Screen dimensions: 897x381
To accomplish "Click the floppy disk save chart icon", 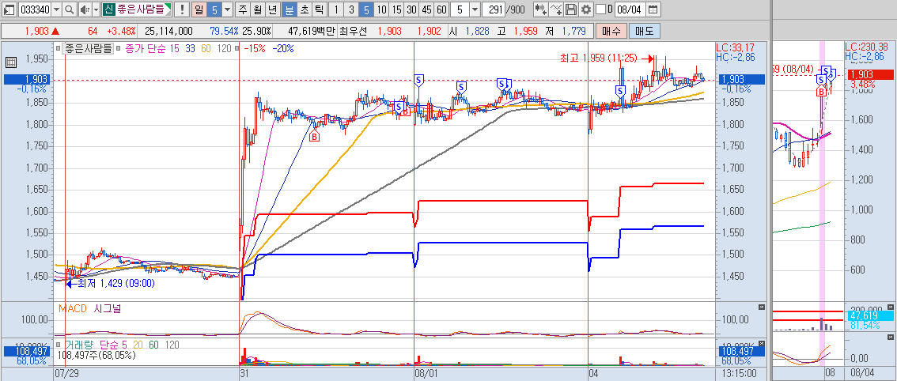I will pyautogui.click(x=570, y=9).
